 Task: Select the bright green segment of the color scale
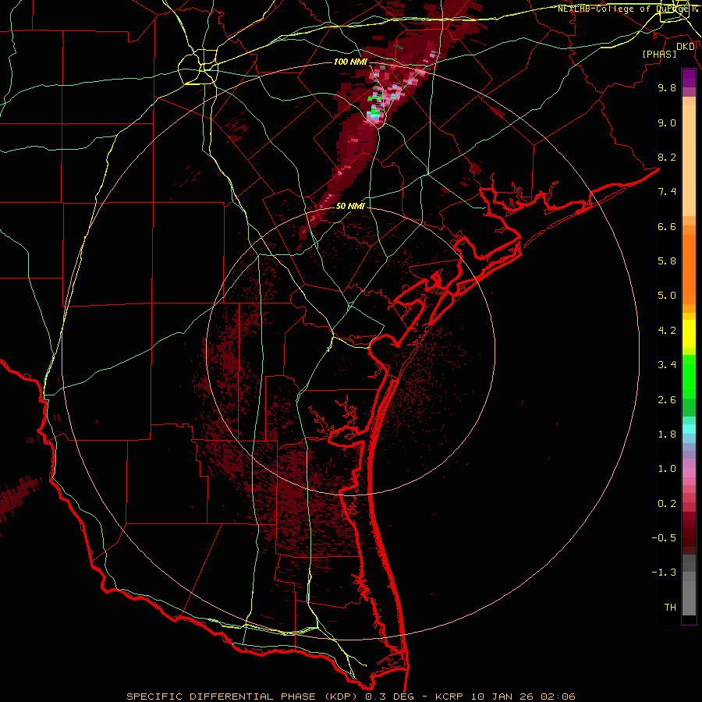point(689,377)
